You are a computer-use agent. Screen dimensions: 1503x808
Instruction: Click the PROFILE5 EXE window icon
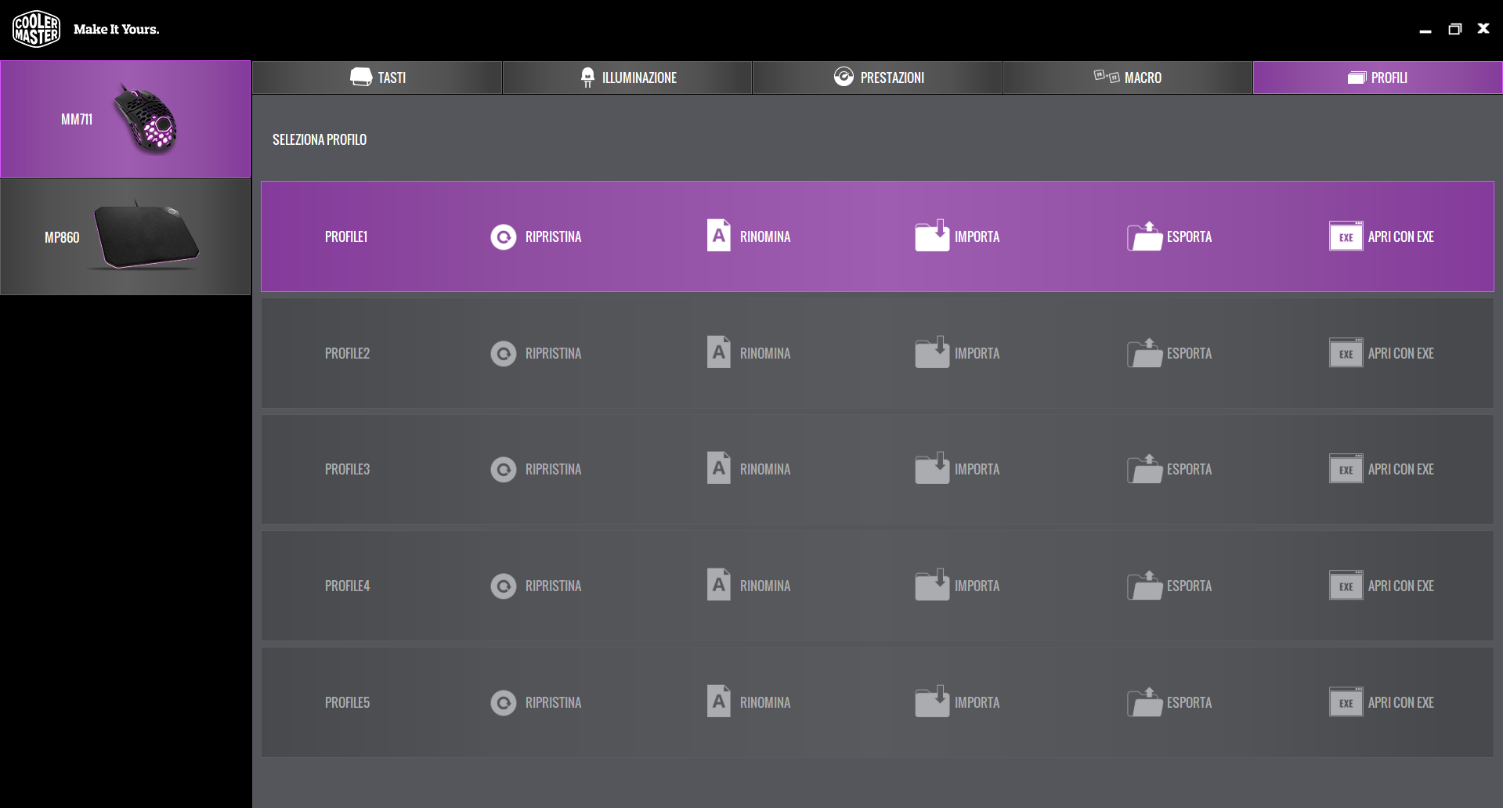[1346, 702]
